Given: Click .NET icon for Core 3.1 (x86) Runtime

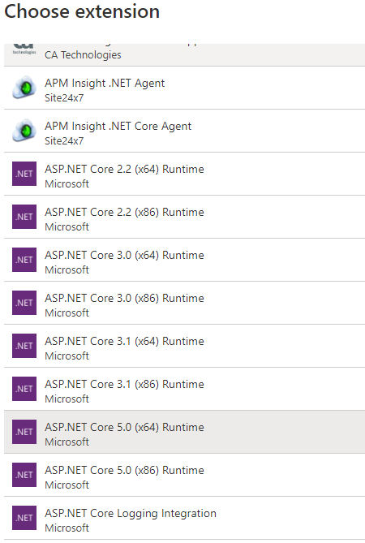Looking at the screenshot, I should click(24, 389).
